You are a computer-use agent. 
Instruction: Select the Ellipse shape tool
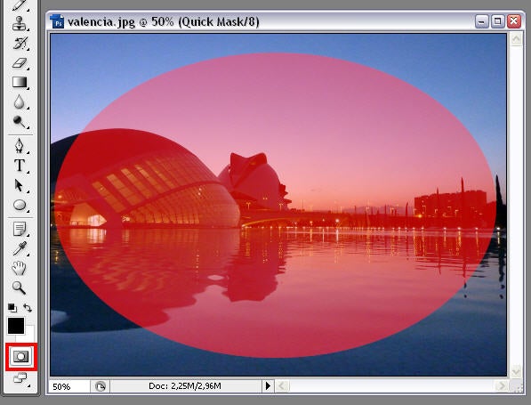click(x=20, y=205)
